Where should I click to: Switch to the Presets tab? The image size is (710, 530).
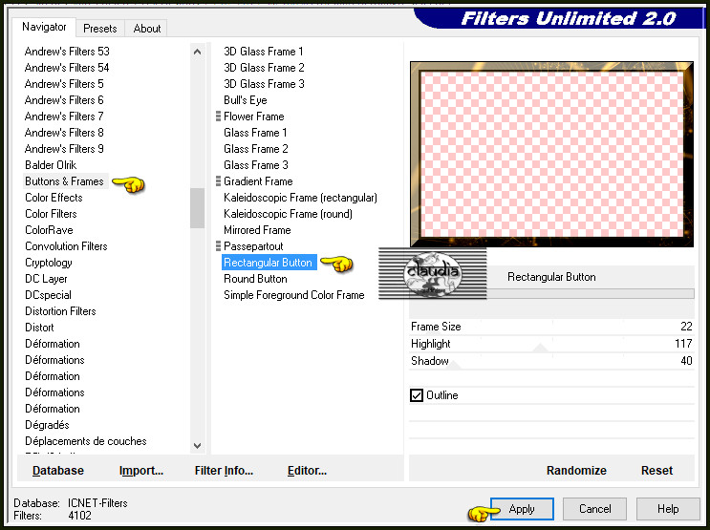pos(100,29)
